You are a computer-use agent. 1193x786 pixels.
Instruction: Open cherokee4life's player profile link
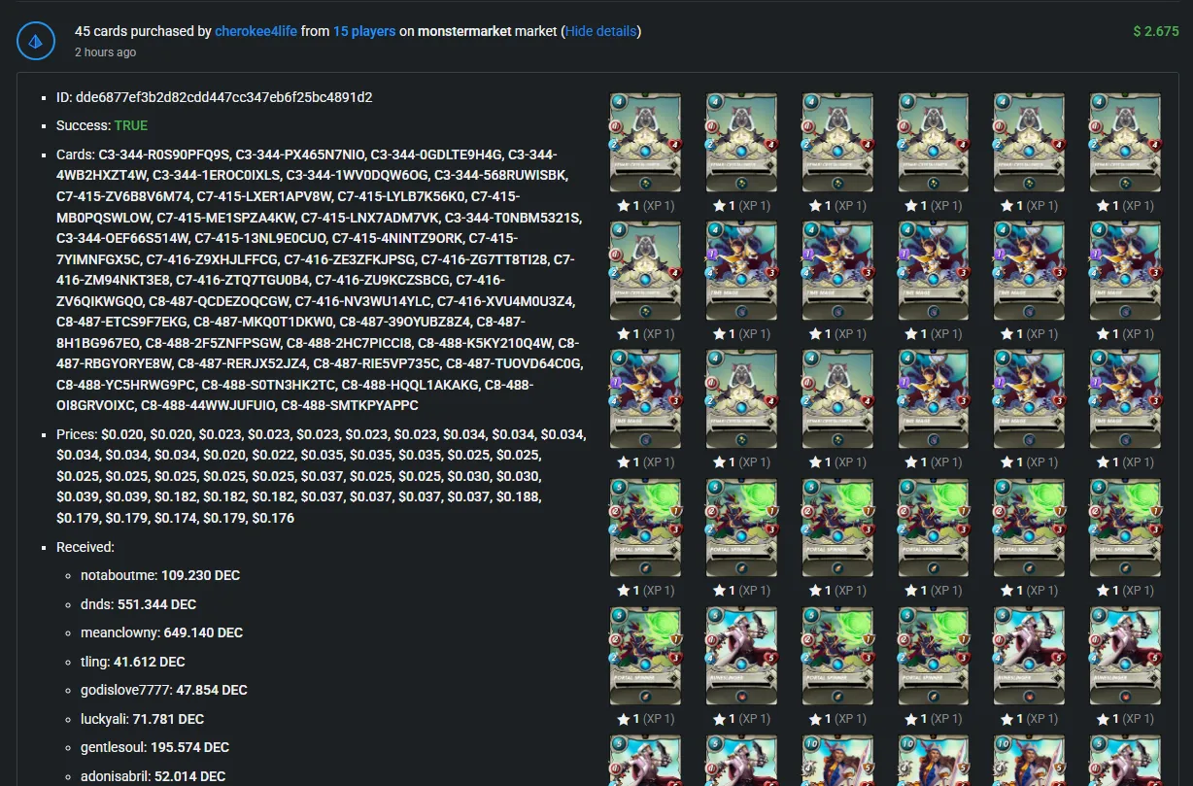pos(256,31)
